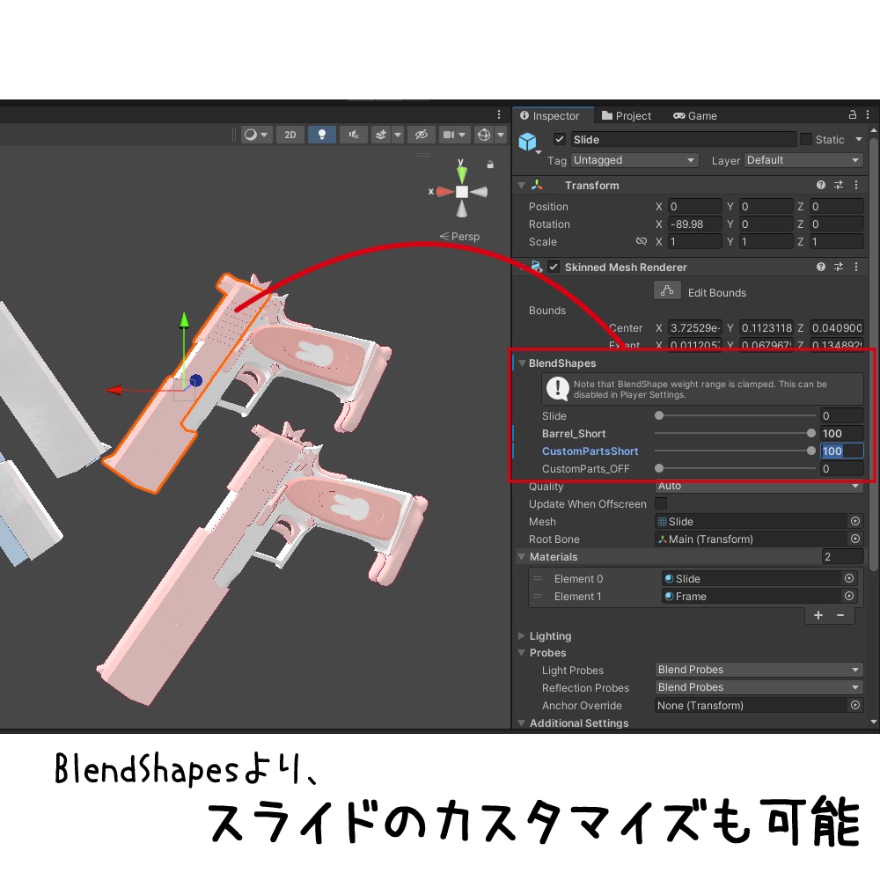Image resolution: width=880 pixels, height=880 pixels.
Task: Open the Light Probes dropdown
Action: 759,670
